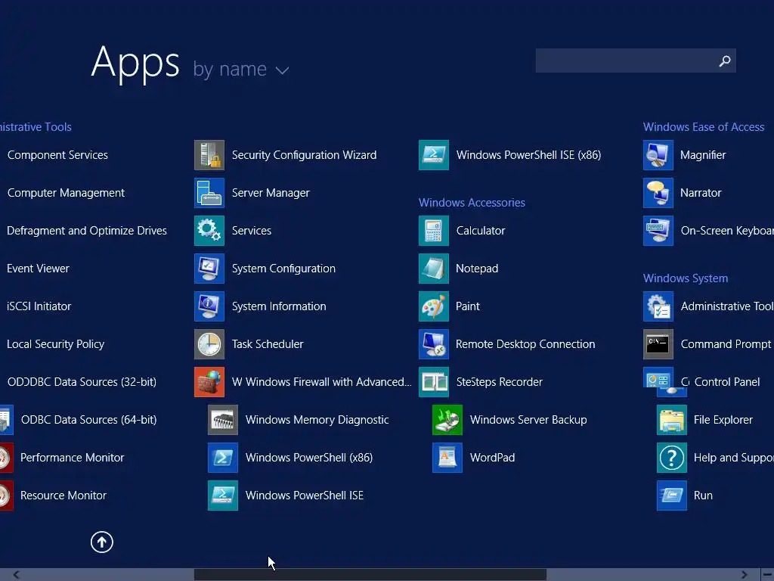Launch Command Prompt icon
The width and height of the screenshot is (774, 581).
pos(658,344)
